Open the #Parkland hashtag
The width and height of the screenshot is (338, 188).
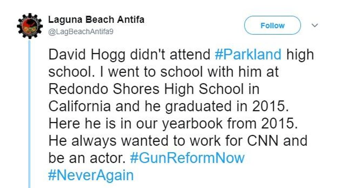click(248, 54)
